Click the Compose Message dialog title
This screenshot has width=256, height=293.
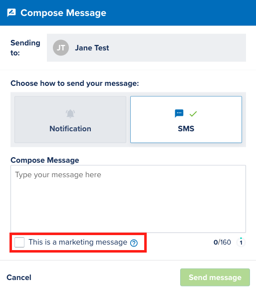[63, 13]
